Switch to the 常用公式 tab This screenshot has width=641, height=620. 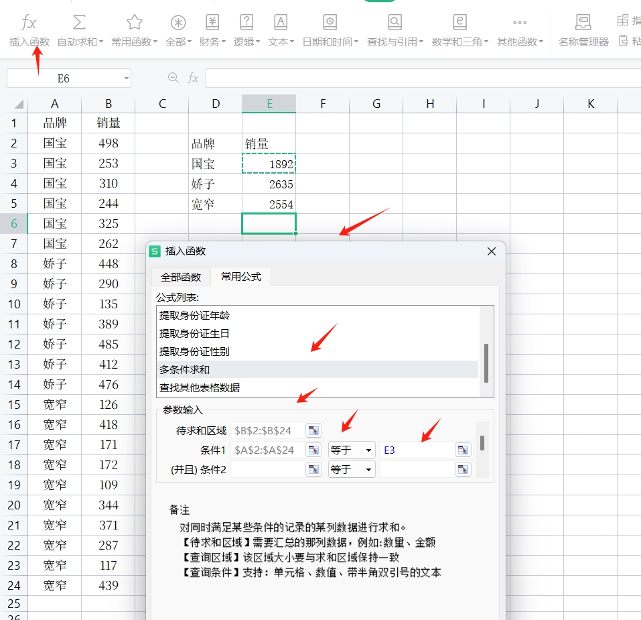[241, 277]
